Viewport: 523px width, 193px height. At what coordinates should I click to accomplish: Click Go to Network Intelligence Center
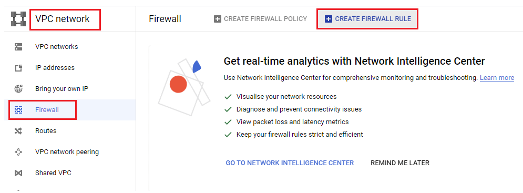pyautogui.click(x=290, y=163)
